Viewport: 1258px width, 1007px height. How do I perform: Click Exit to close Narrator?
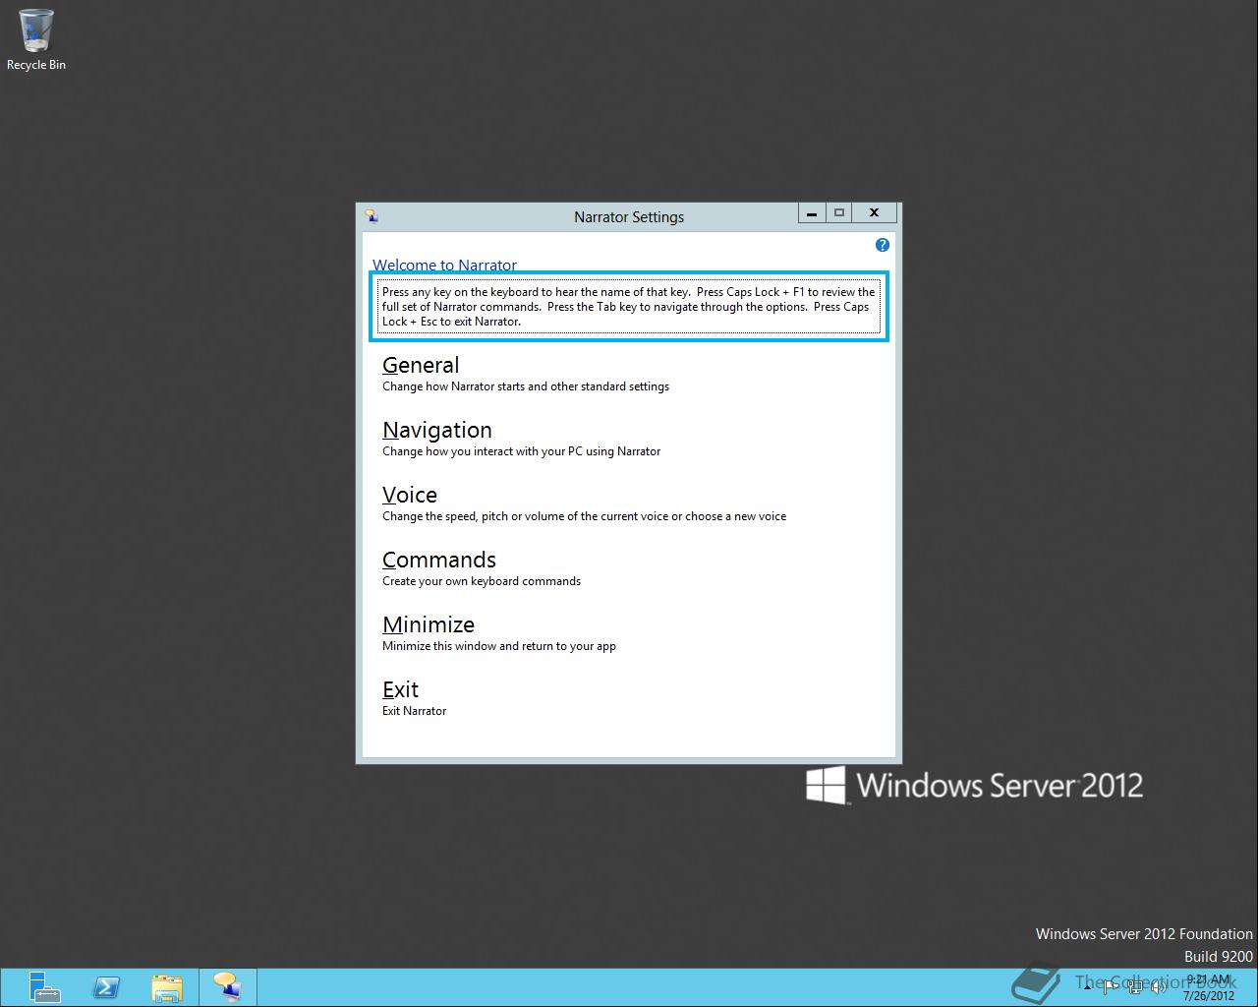click(400, 689)
